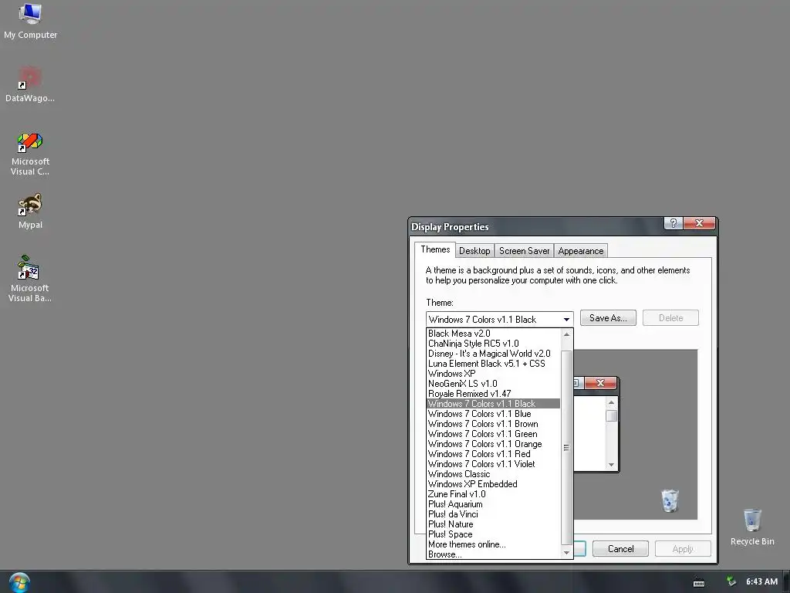Screen dimensions: 790x593
Task: Click the Cancel button
Action: 621,549
